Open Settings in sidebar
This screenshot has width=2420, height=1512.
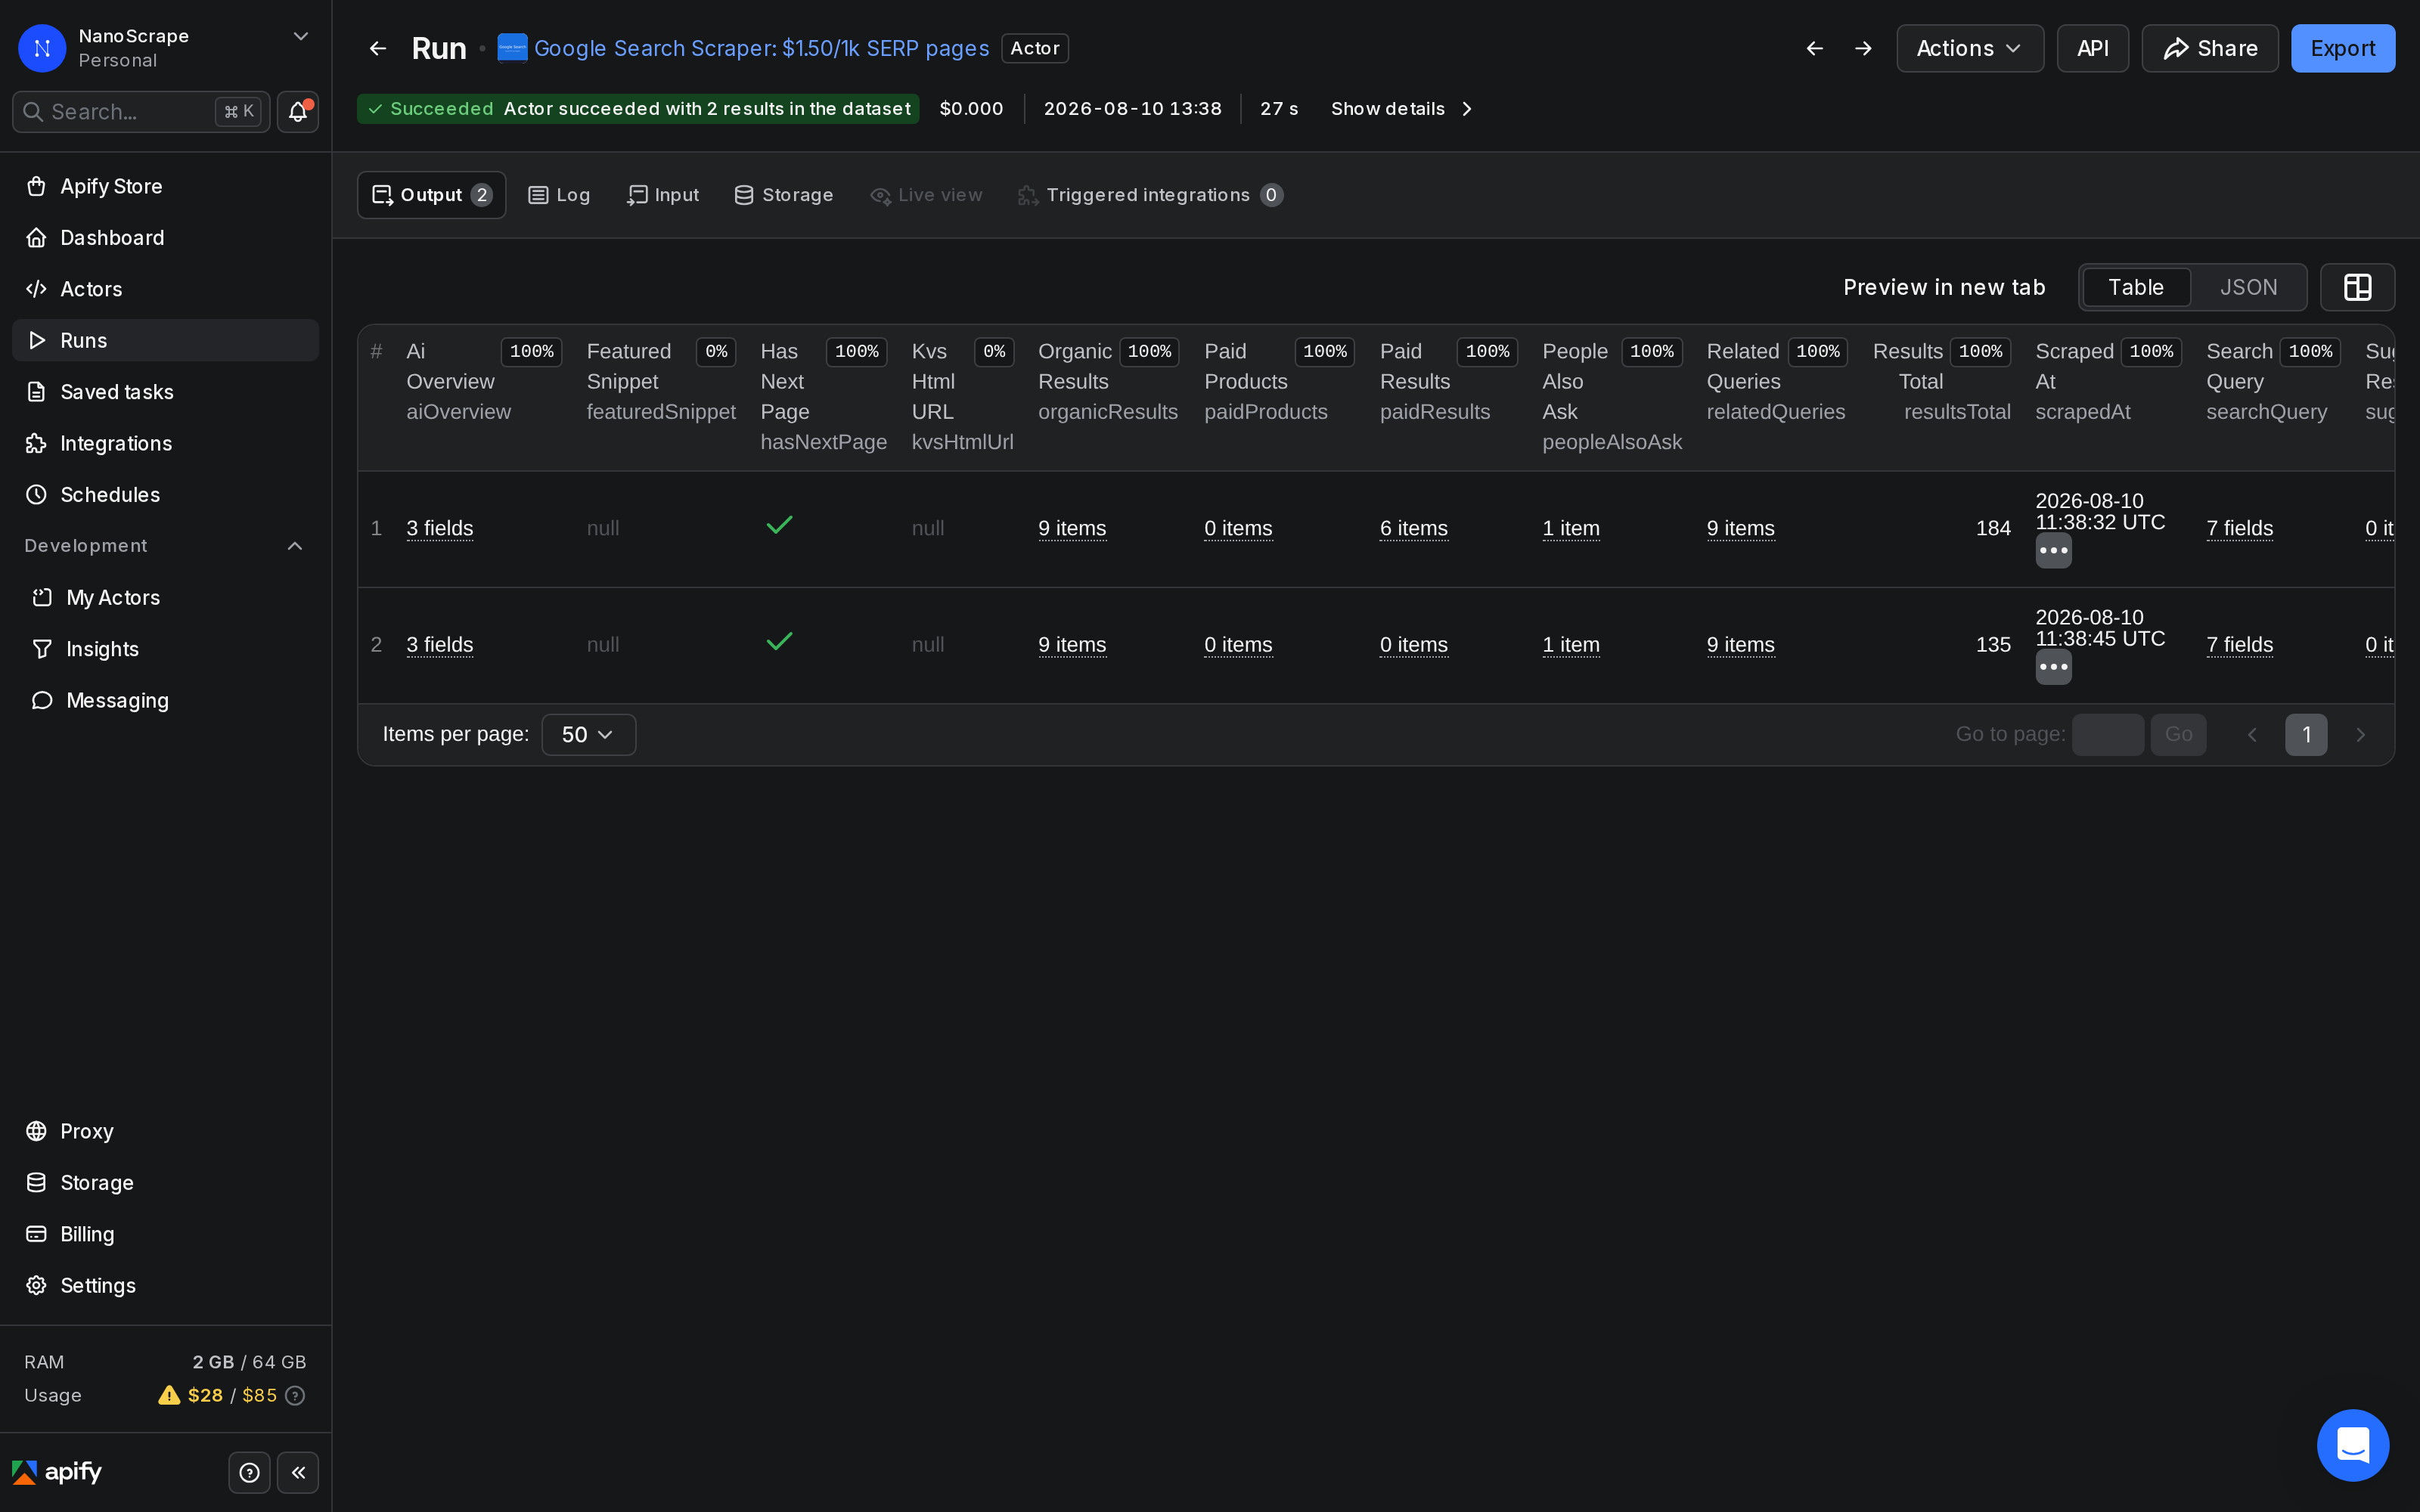(165, 1285)
